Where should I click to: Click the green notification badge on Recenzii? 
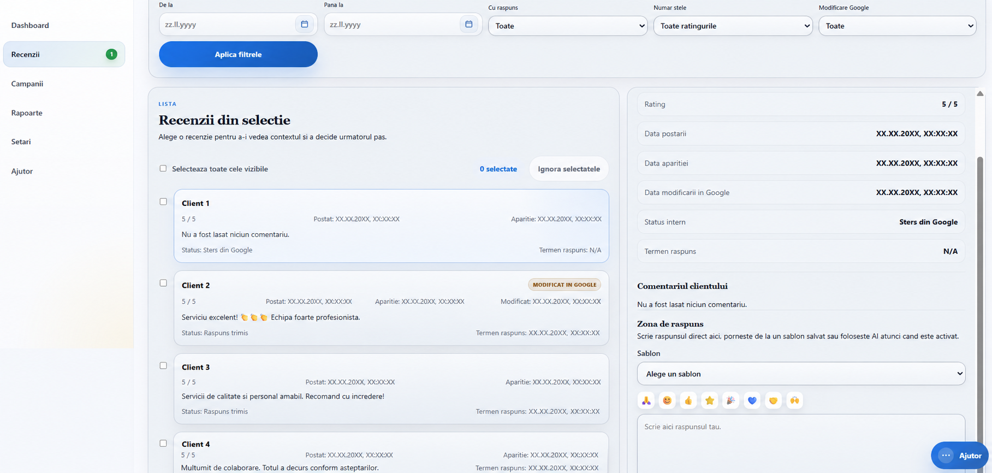pos(111,54)
